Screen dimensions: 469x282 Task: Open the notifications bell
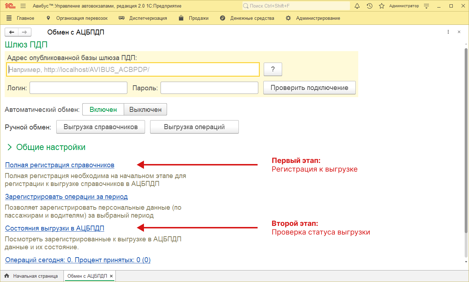coord(357,5)
